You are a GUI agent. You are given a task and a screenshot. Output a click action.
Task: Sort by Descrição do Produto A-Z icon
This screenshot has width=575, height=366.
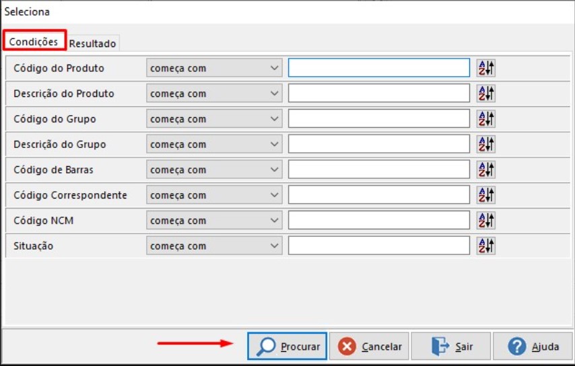pos(486,94)
